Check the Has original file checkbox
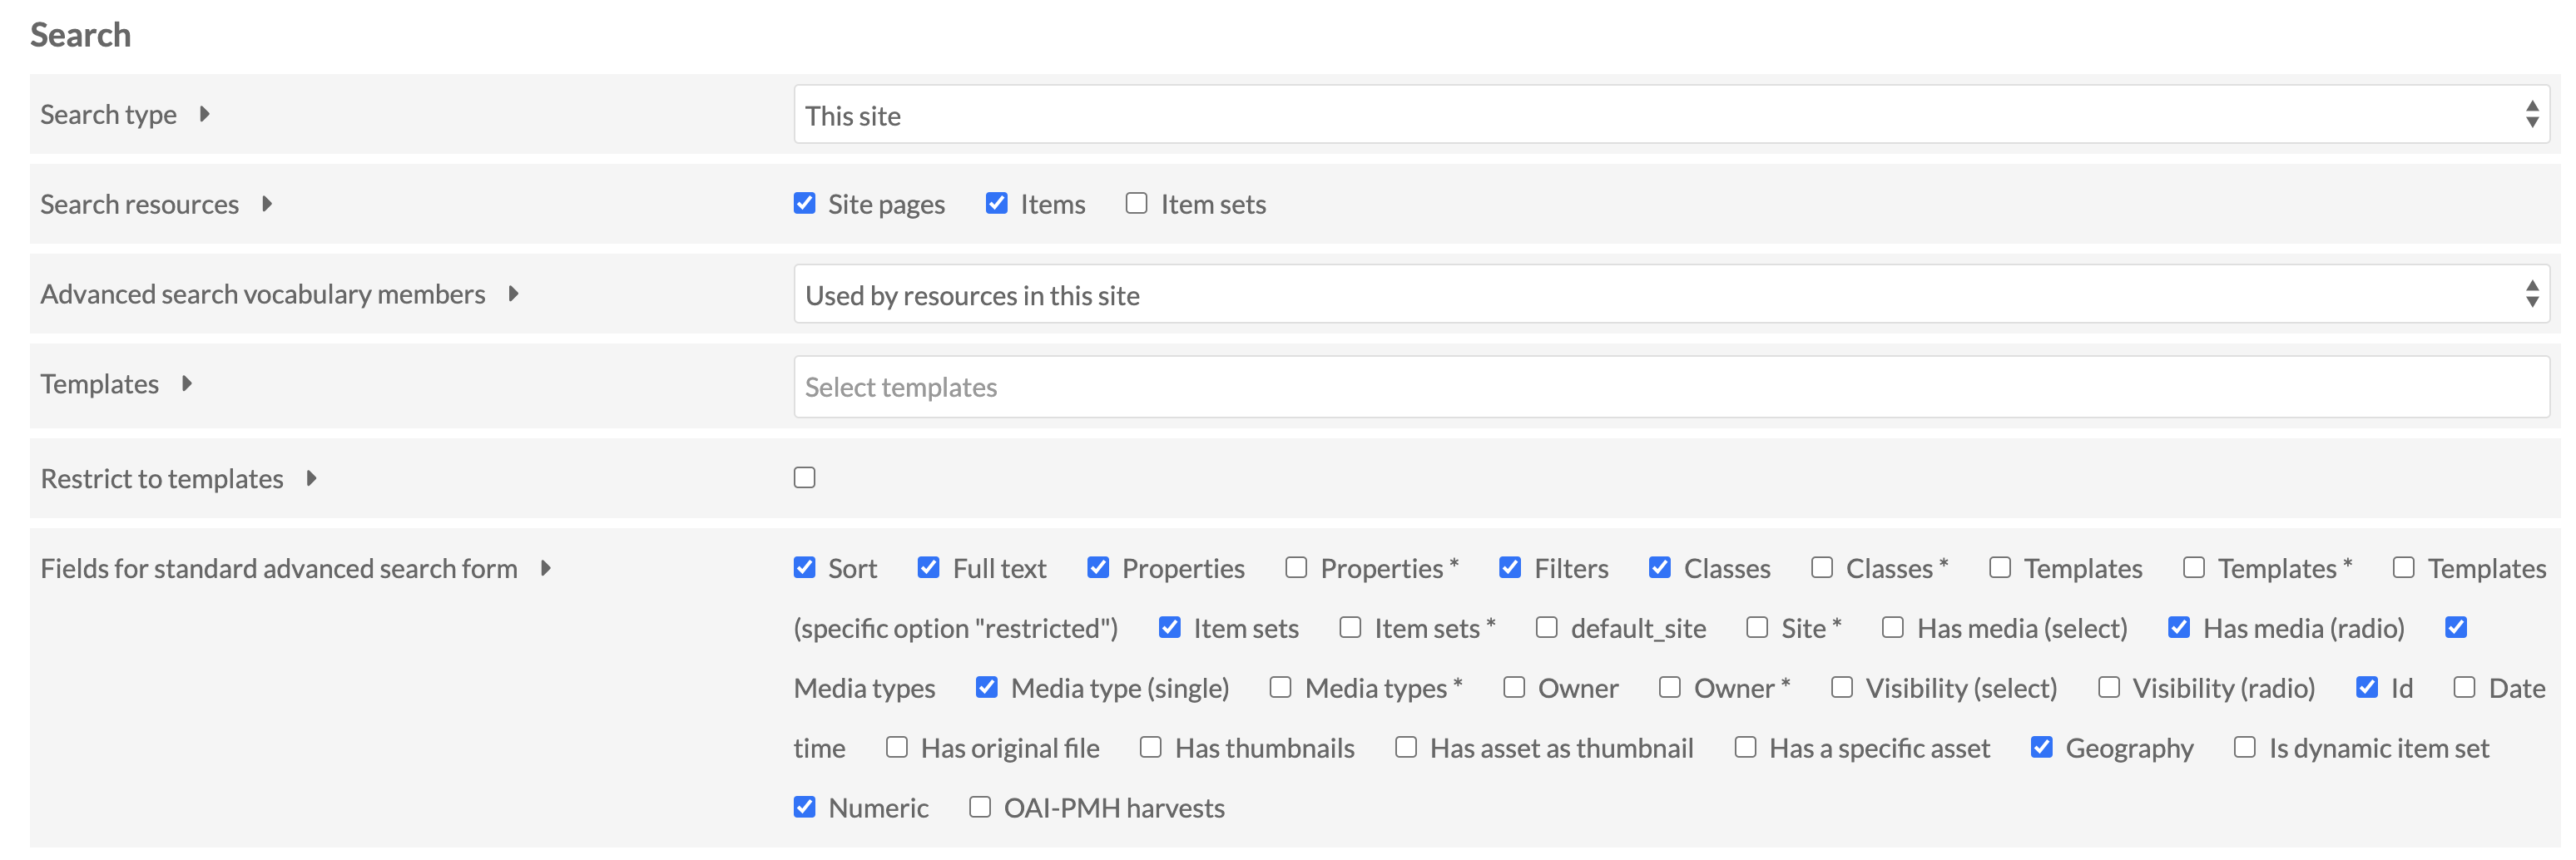 [896, 748]
